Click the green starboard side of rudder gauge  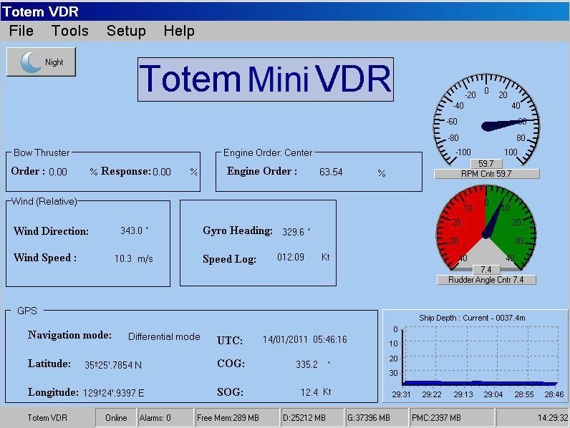(x=513, y=225)
